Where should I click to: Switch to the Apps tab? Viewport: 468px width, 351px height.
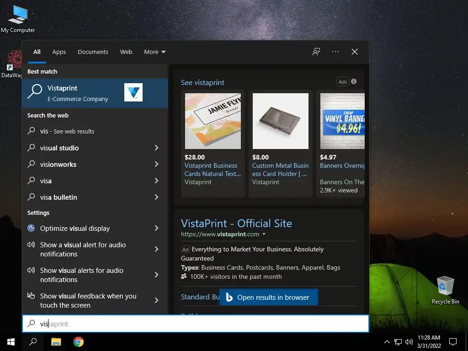(59, 52)
